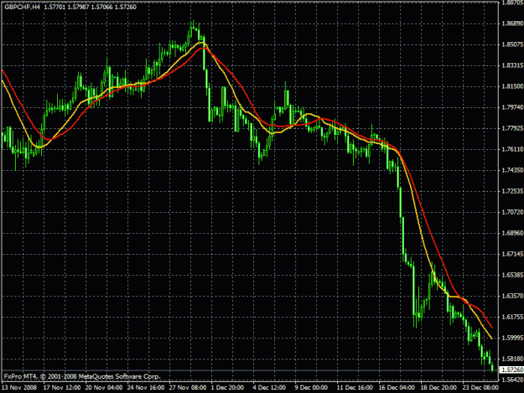Click the price label 1.79740
Image resolution: width=524 pixels, height=393 pixels.
pos(512,107)
